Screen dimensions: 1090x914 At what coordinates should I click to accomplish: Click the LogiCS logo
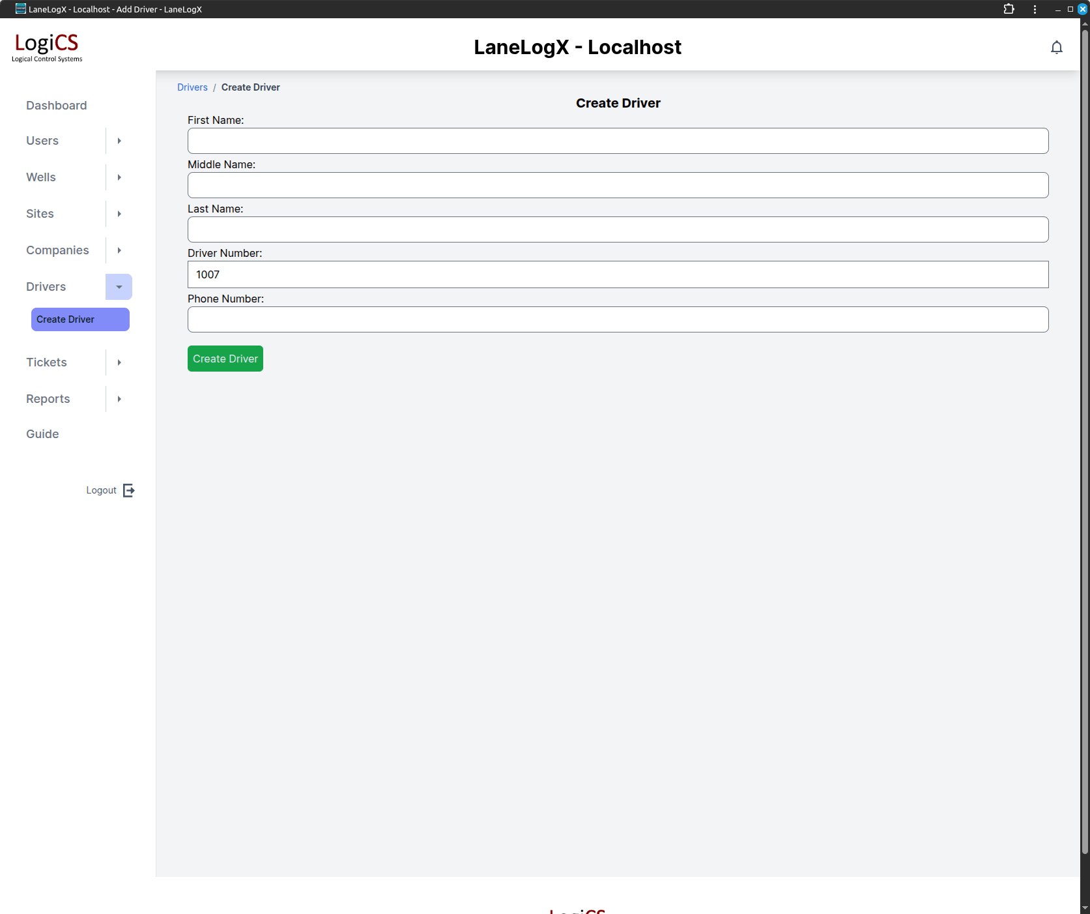coord(47,47)
